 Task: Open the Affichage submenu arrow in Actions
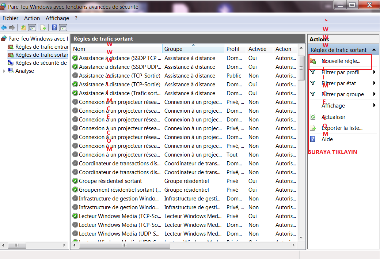coord(375,105)
